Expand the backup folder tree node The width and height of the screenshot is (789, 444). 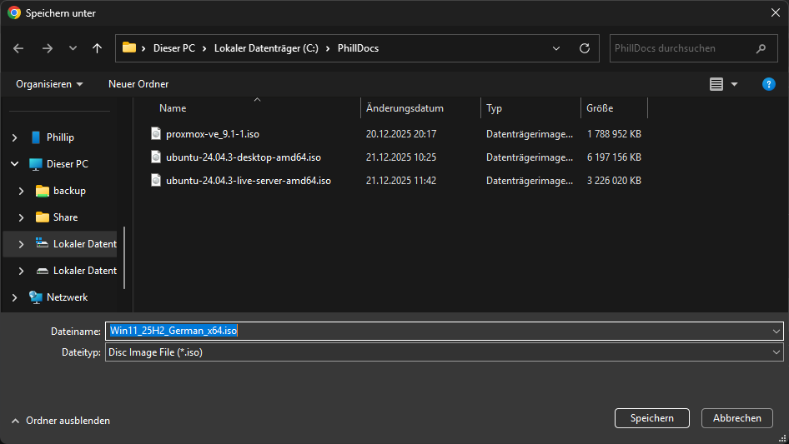[21, 191]
